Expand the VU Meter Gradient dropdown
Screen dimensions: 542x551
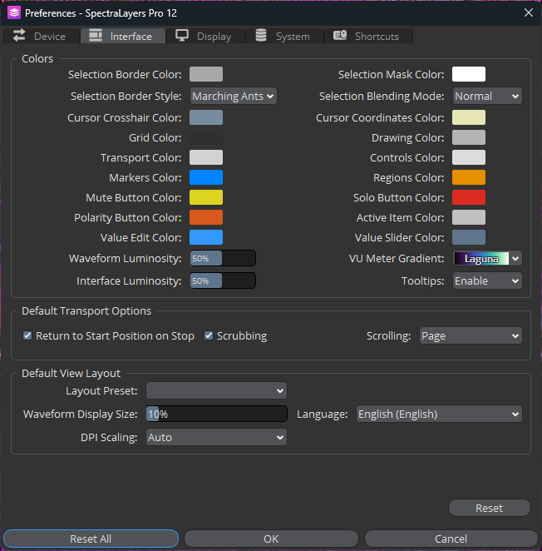point(487,259)
